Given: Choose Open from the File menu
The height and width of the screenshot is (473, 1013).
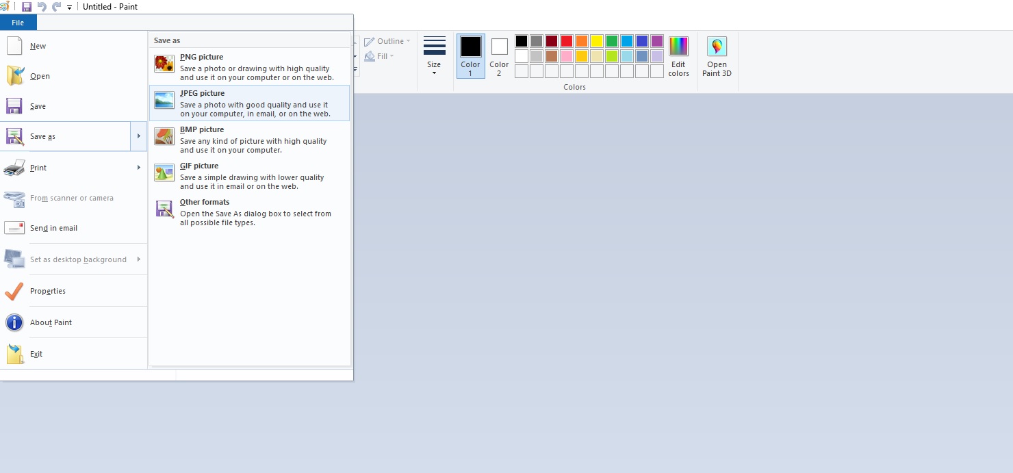Looking at the screenshot, I should tap(74, 76).
